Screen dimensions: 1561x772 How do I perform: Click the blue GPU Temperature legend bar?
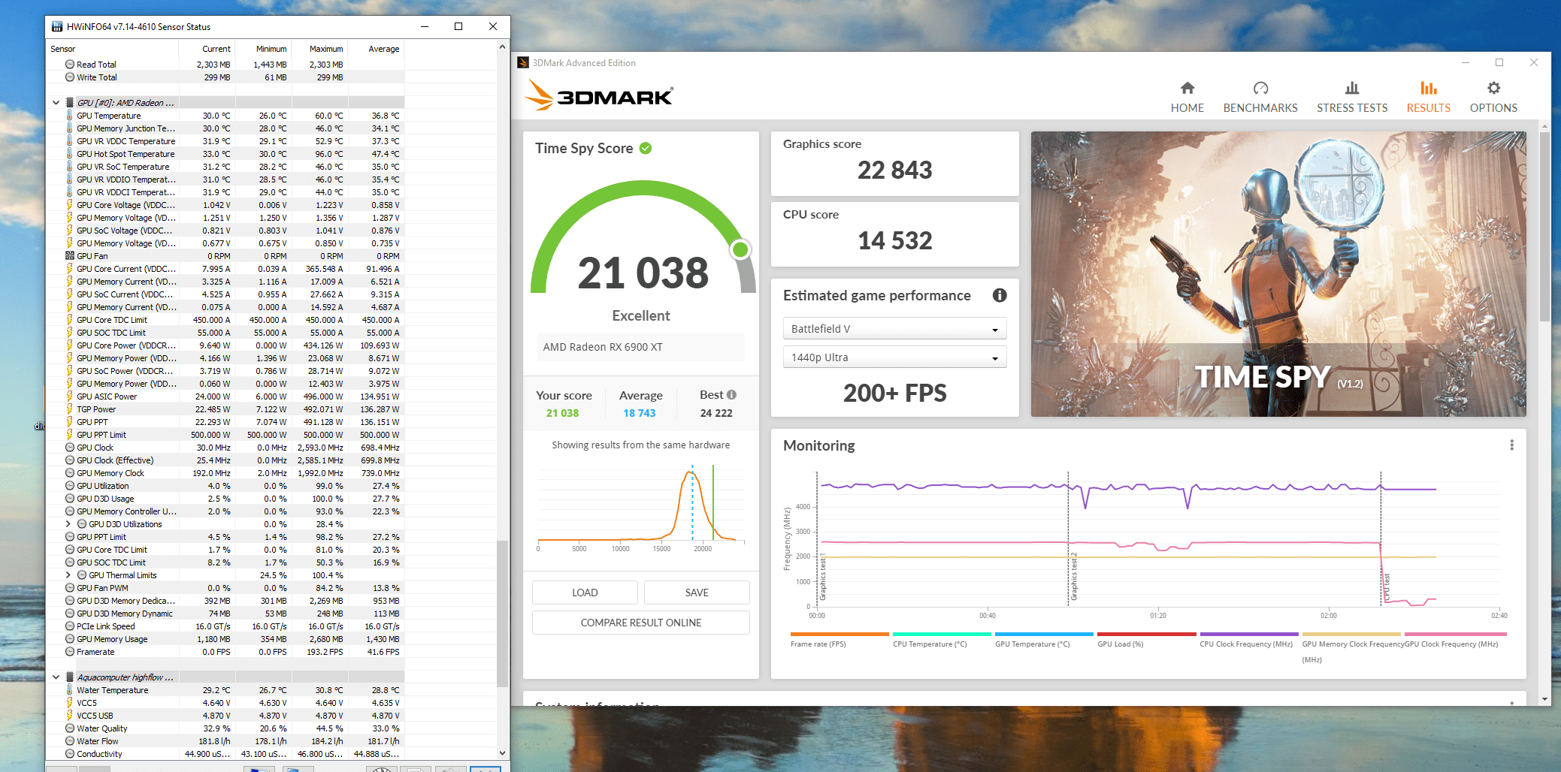click(x=1044, y=635)
